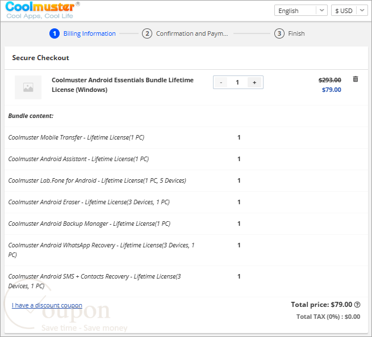Click the original price $293.00
The image size is (372, 337).
(330, 80)
